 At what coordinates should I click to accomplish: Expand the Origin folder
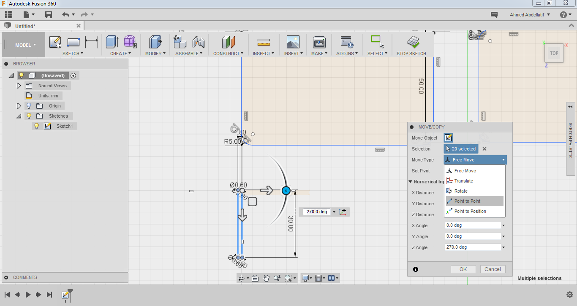(x=19, y=106)
